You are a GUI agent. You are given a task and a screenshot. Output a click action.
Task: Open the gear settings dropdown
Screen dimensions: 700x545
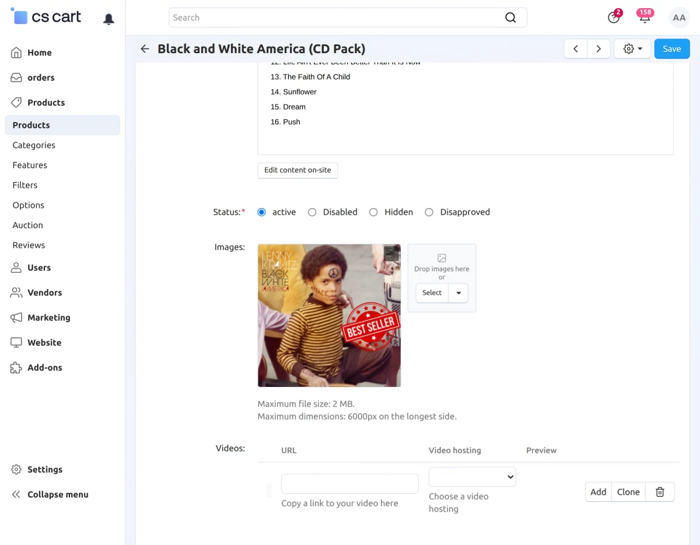click(633, 49)
